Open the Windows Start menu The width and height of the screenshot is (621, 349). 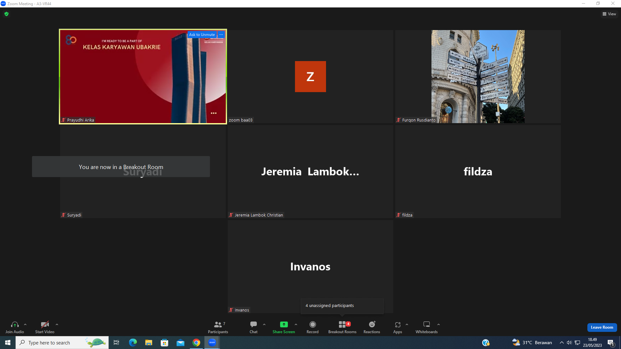8,343
